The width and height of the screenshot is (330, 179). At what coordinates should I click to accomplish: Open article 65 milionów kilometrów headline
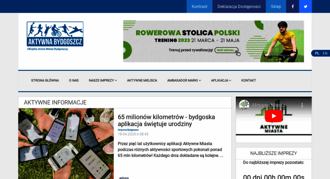[166, 120]
